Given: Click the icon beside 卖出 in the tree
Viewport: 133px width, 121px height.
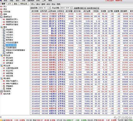Looking at the screenshot, I should [1, 9].
